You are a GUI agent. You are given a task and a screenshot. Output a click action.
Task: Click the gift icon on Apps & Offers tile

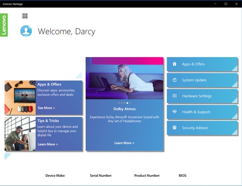pyautogui.click(x=174, y=64)
